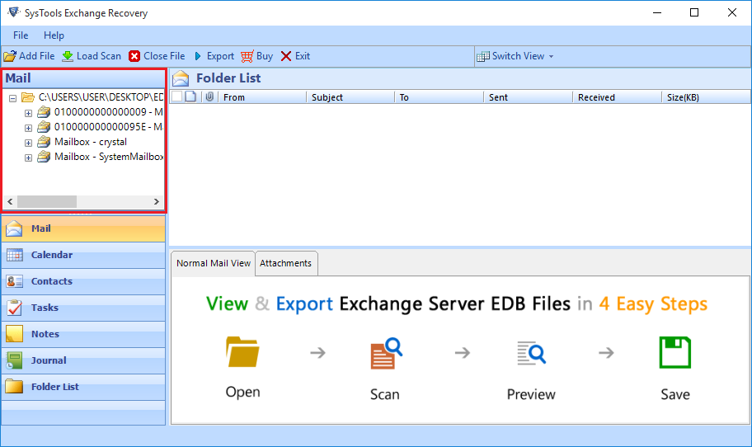Viewport: 752px width, 447px height.
Task: Sort by the Sent column header
Action: click(529, 97)
